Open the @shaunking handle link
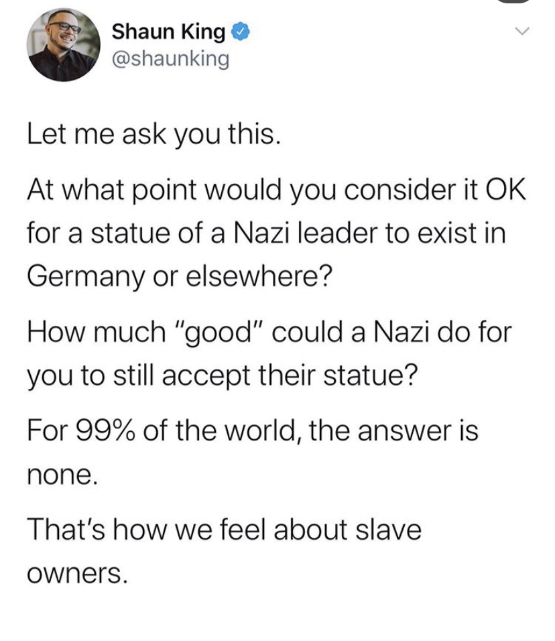The height and width of the screenshot is (641, 555). (170, 59)
